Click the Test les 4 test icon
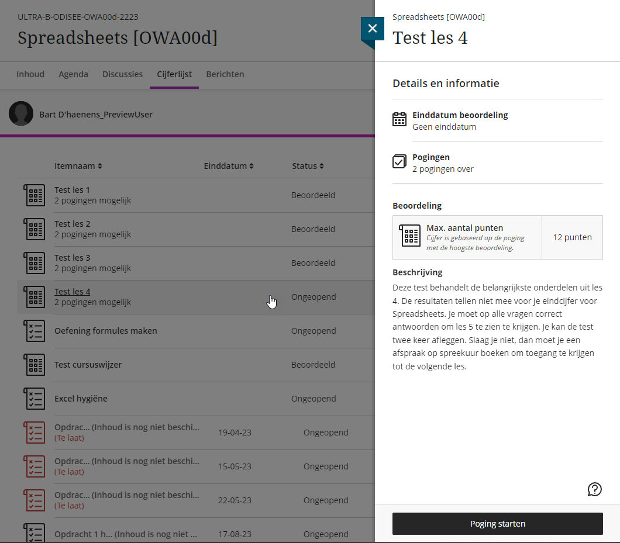 [35, 297]
